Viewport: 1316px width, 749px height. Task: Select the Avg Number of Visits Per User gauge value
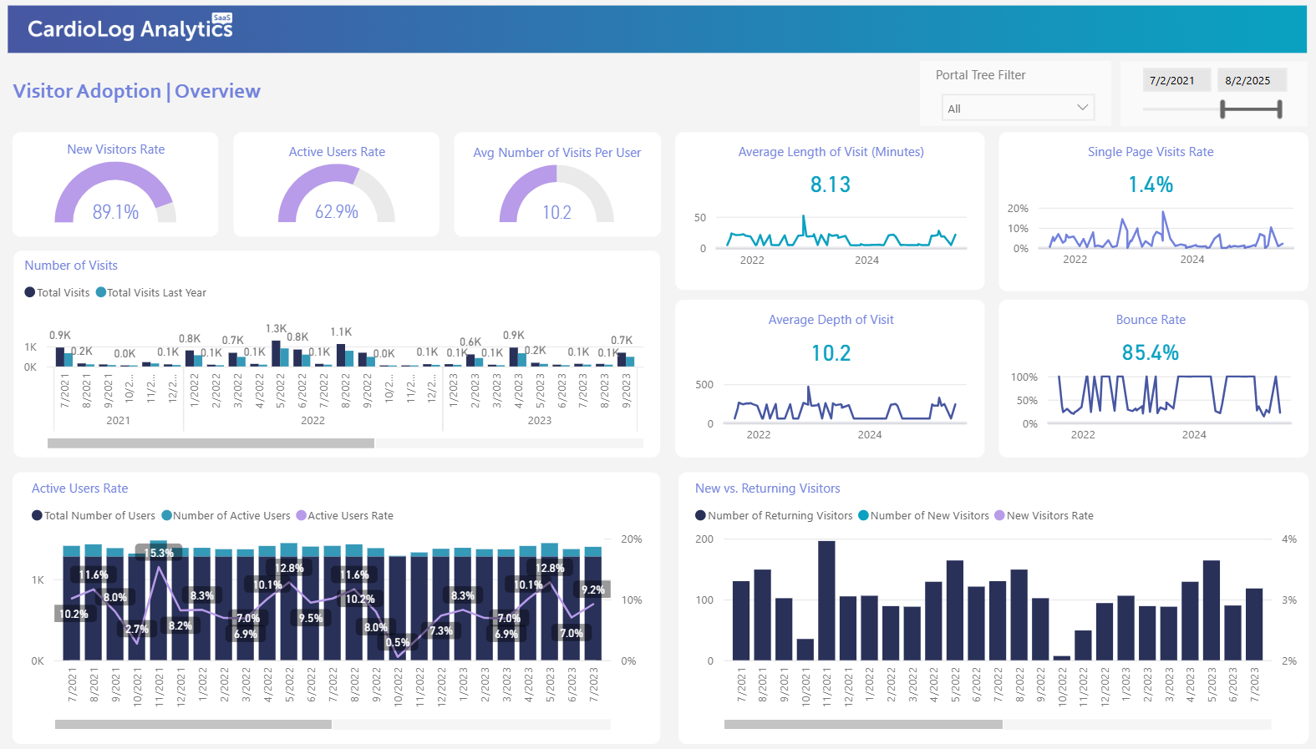[x=557, y=213]
